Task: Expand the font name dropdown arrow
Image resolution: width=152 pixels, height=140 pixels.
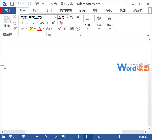Action: tap(56, 17)
